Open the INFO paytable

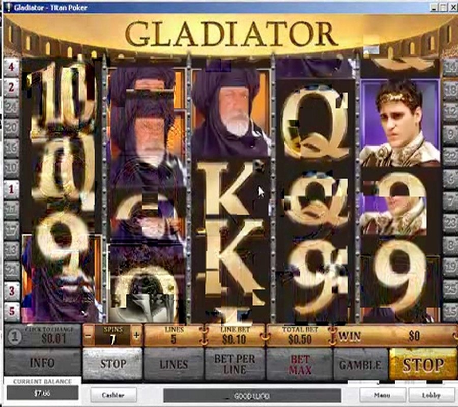[43, 363]
